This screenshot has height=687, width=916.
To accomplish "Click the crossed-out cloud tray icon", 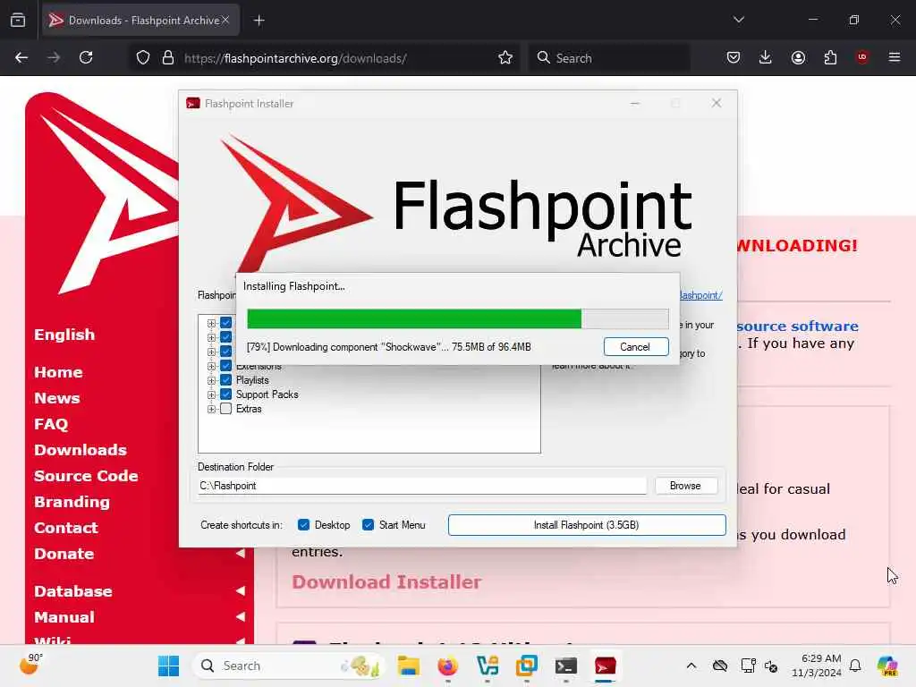I will 720,666.
